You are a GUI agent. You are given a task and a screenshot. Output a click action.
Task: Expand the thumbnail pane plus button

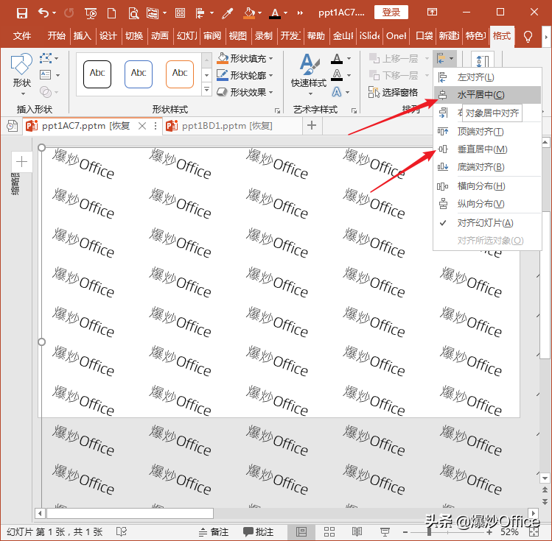22,162
